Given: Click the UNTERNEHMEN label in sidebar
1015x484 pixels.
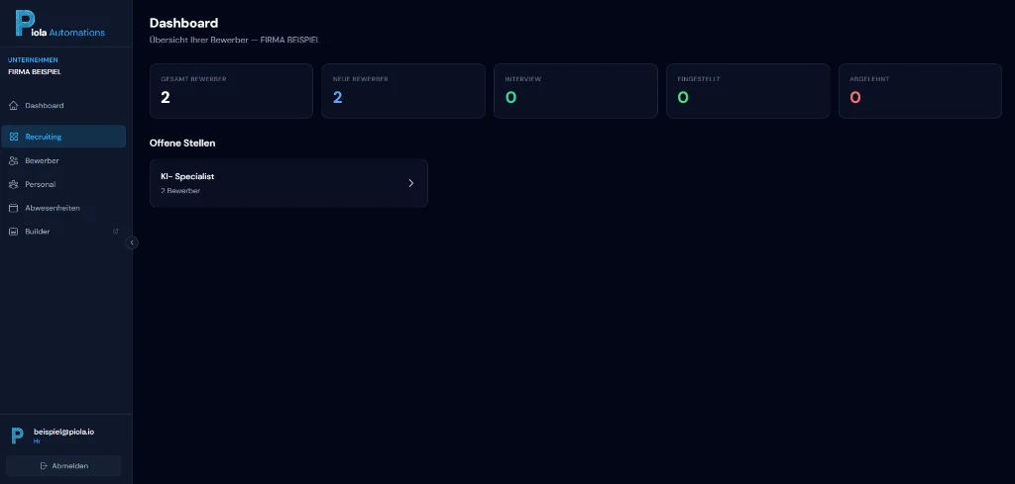Looking at the screenshot, I should (x=33, y=60).
